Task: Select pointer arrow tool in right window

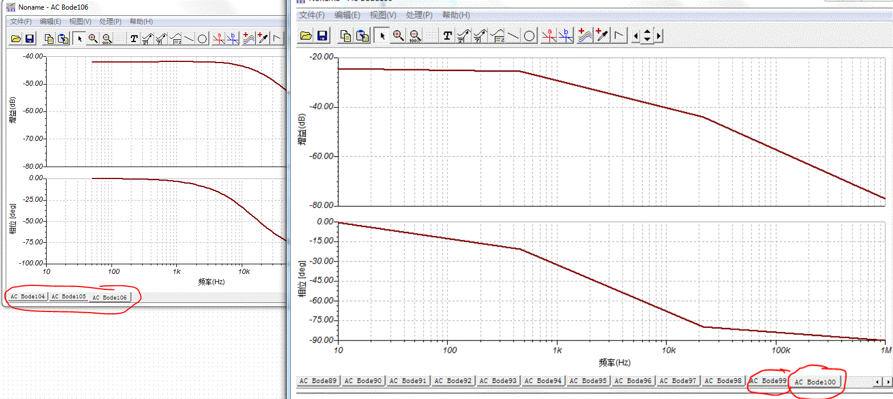Action: pos(382,36)
